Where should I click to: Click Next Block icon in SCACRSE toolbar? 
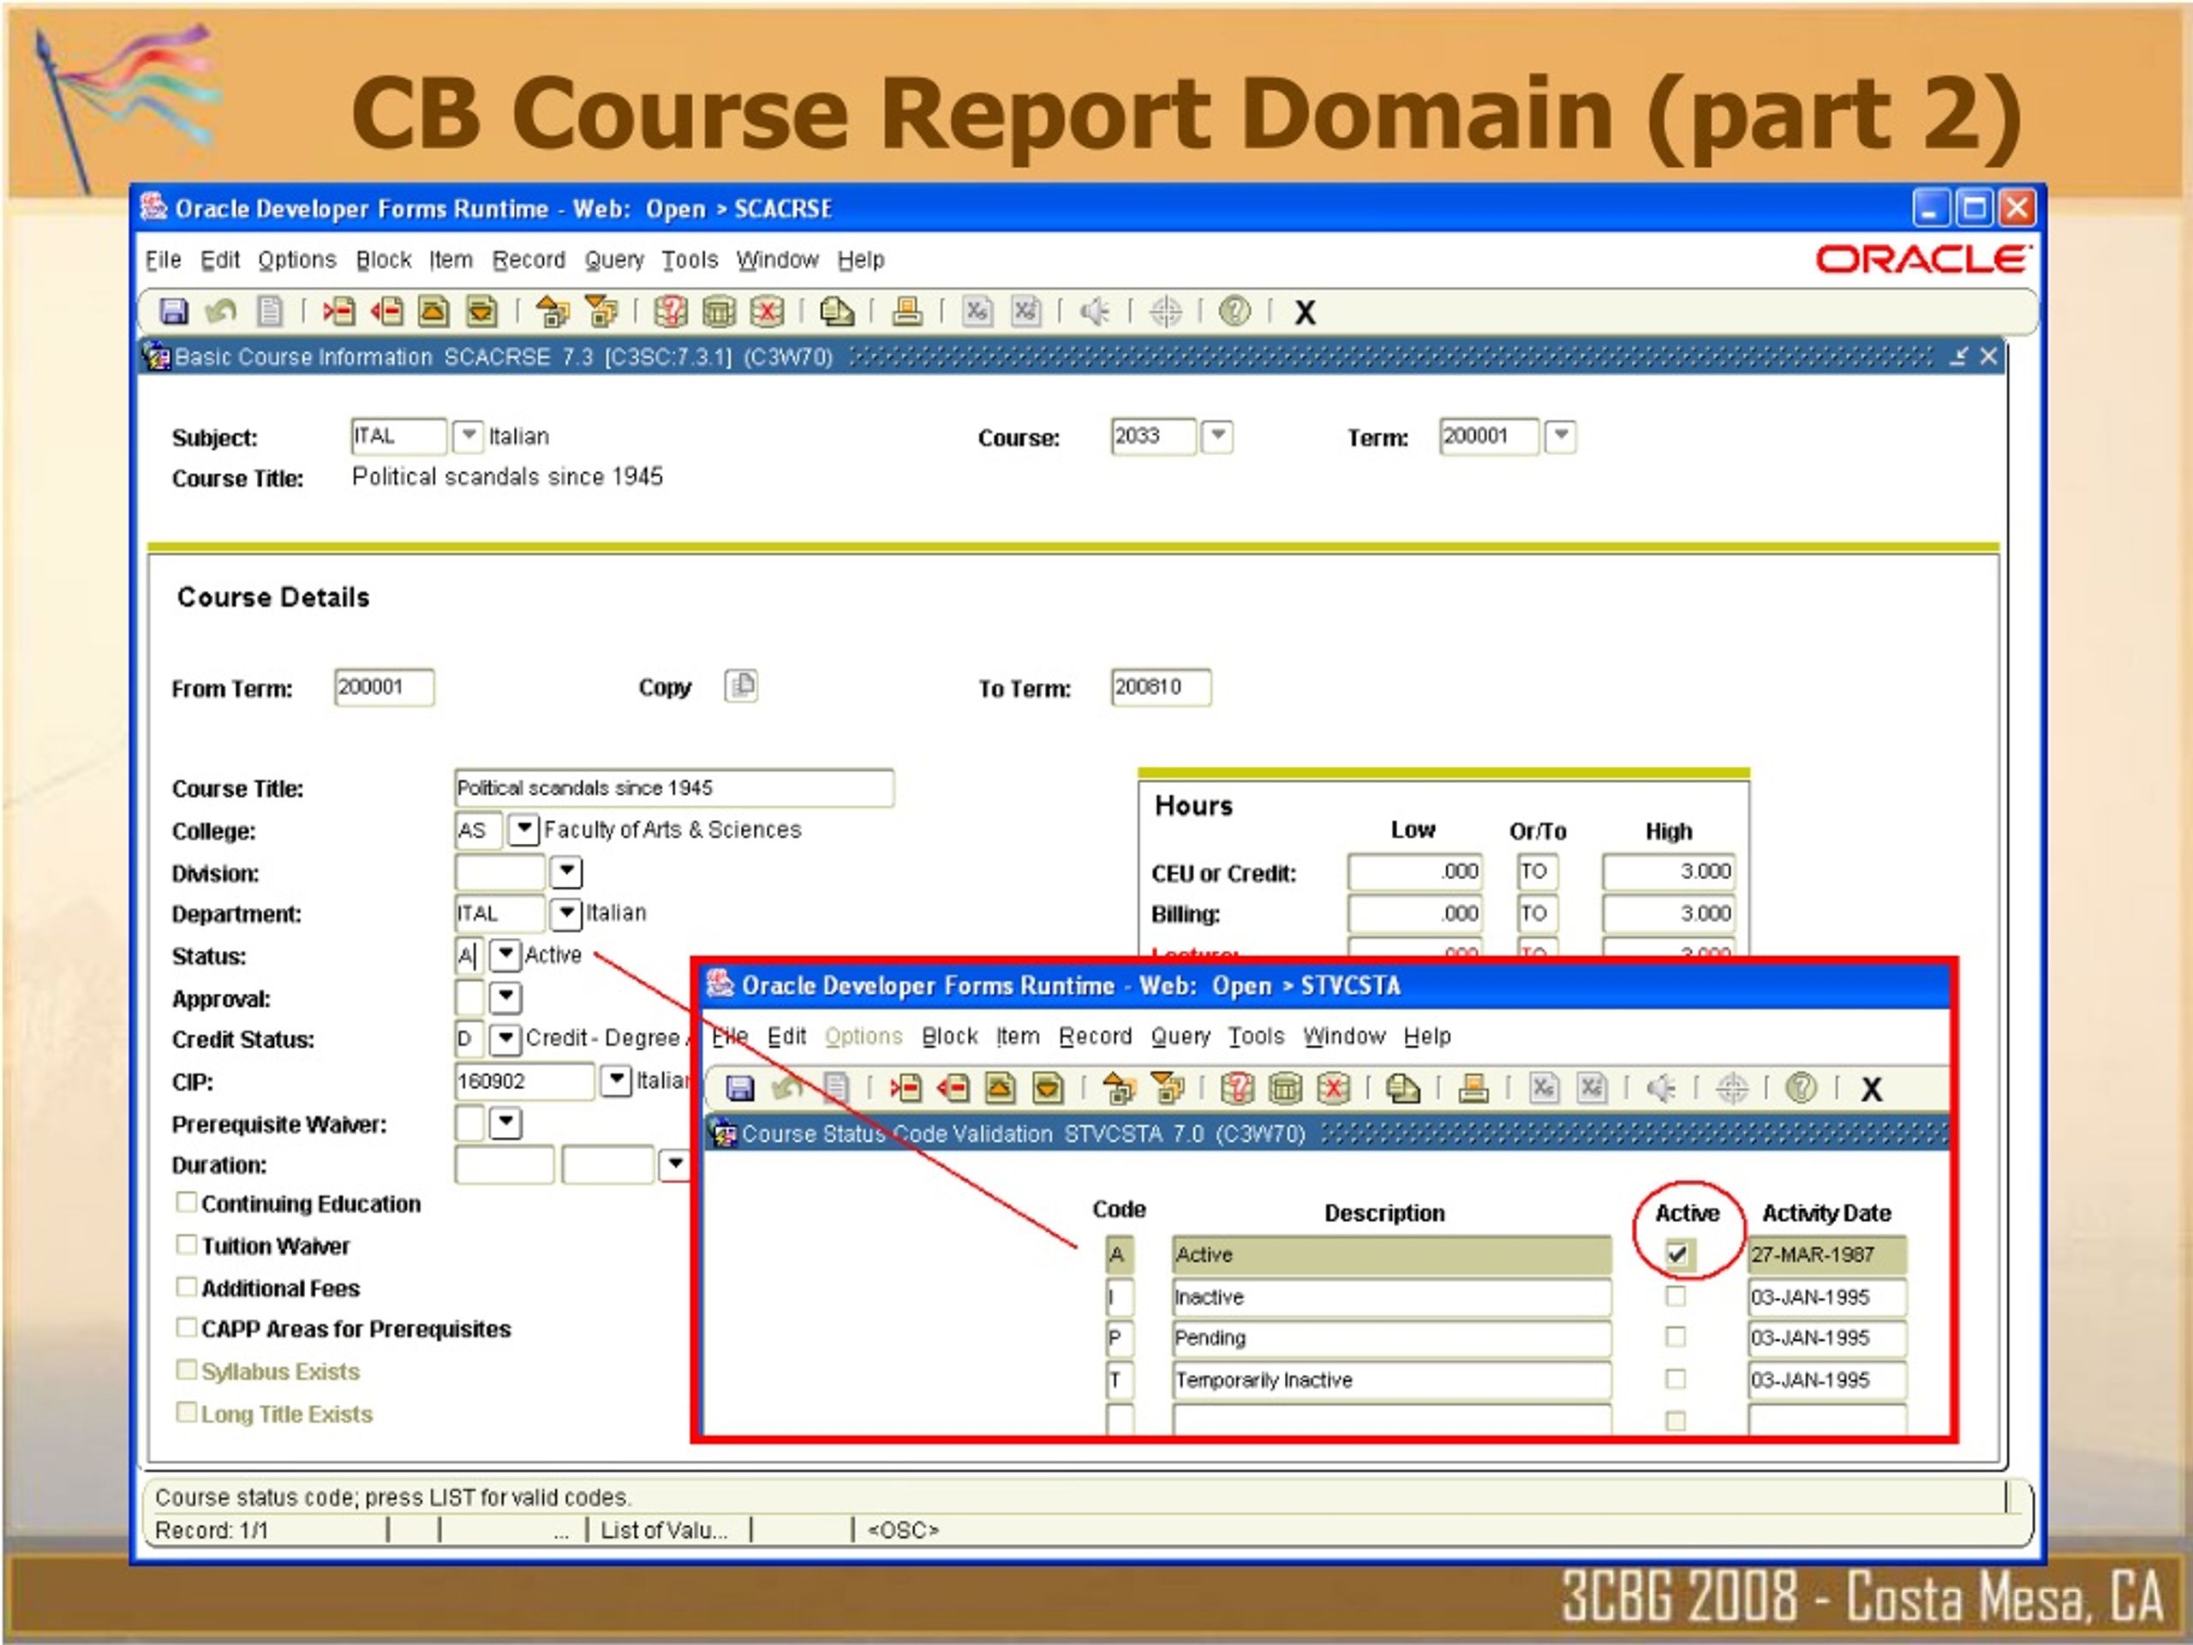pos(601,311)
